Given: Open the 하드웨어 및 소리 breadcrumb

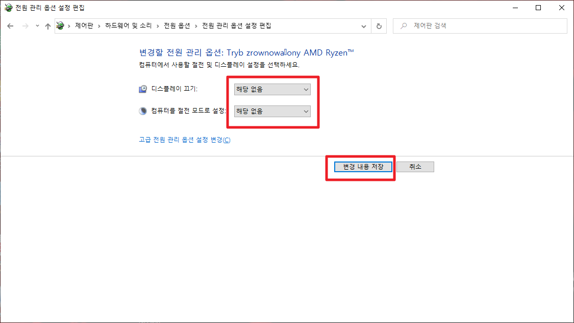Looking at the screenshot, I should click(128, 25).
